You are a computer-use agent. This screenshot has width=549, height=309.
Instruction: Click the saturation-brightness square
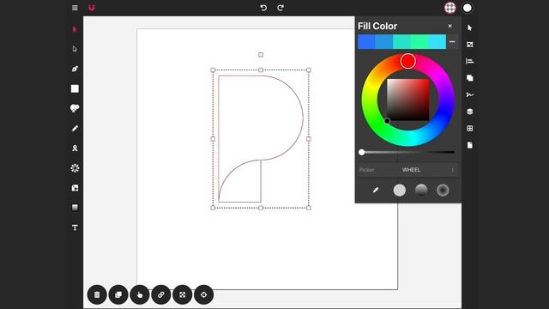point(408,100)
